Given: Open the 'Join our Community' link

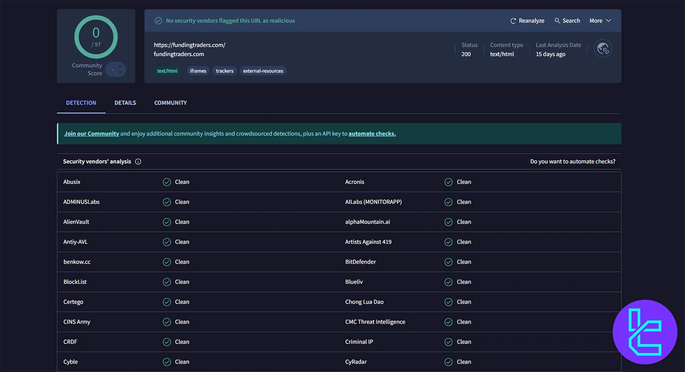Looking at the screenshot, I should pyautogui.click(x=91, y=134).
